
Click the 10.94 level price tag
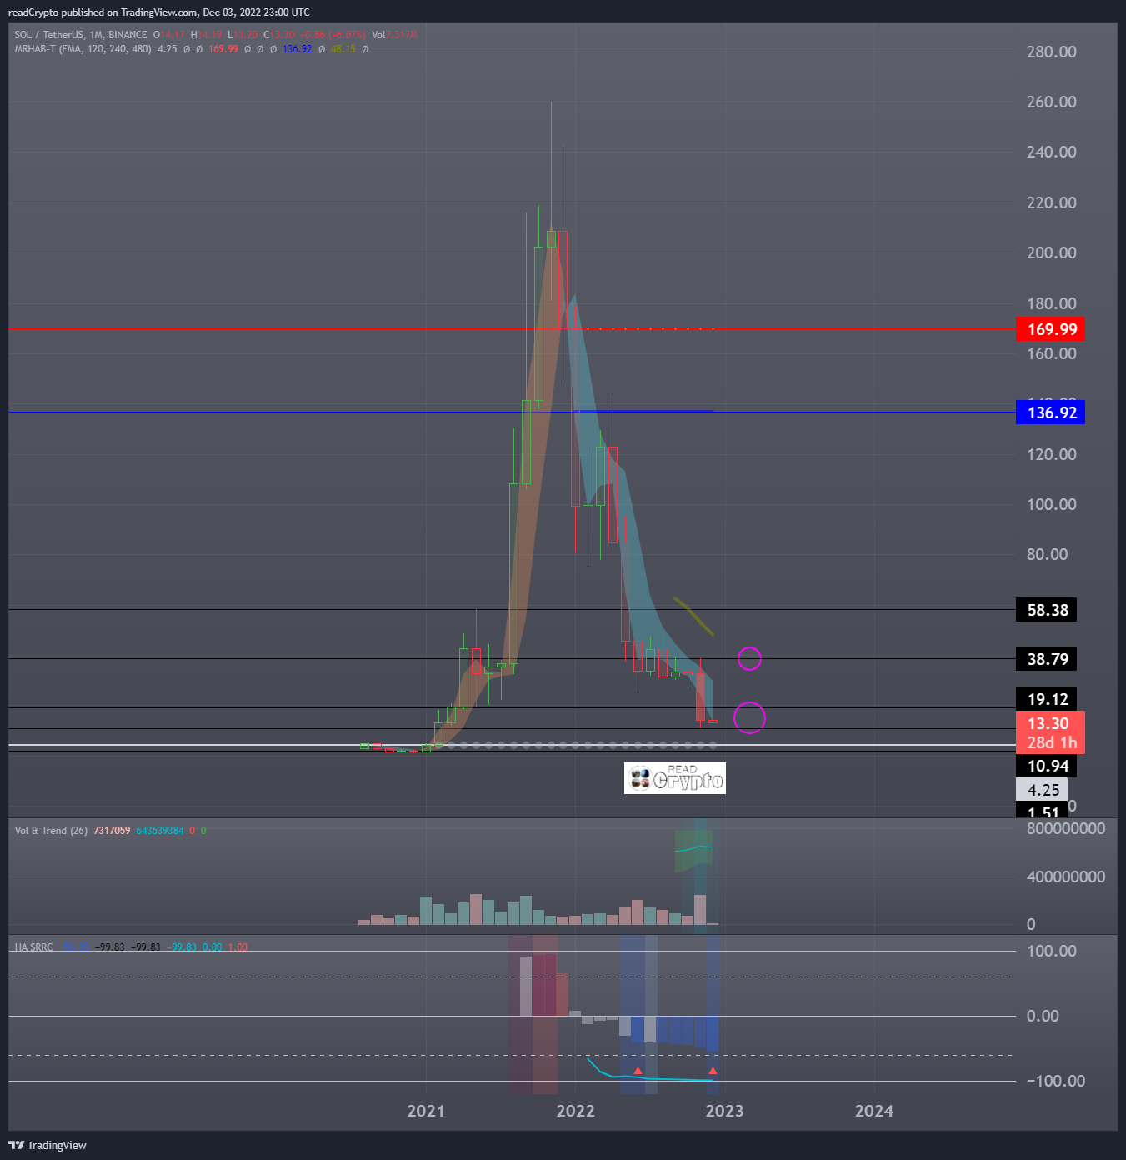coord(1047,766)
